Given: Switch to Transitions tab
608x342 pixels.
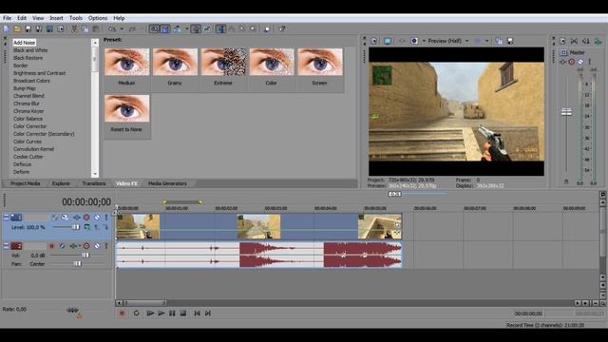Looking at the screenshot, I should (94, 183).
